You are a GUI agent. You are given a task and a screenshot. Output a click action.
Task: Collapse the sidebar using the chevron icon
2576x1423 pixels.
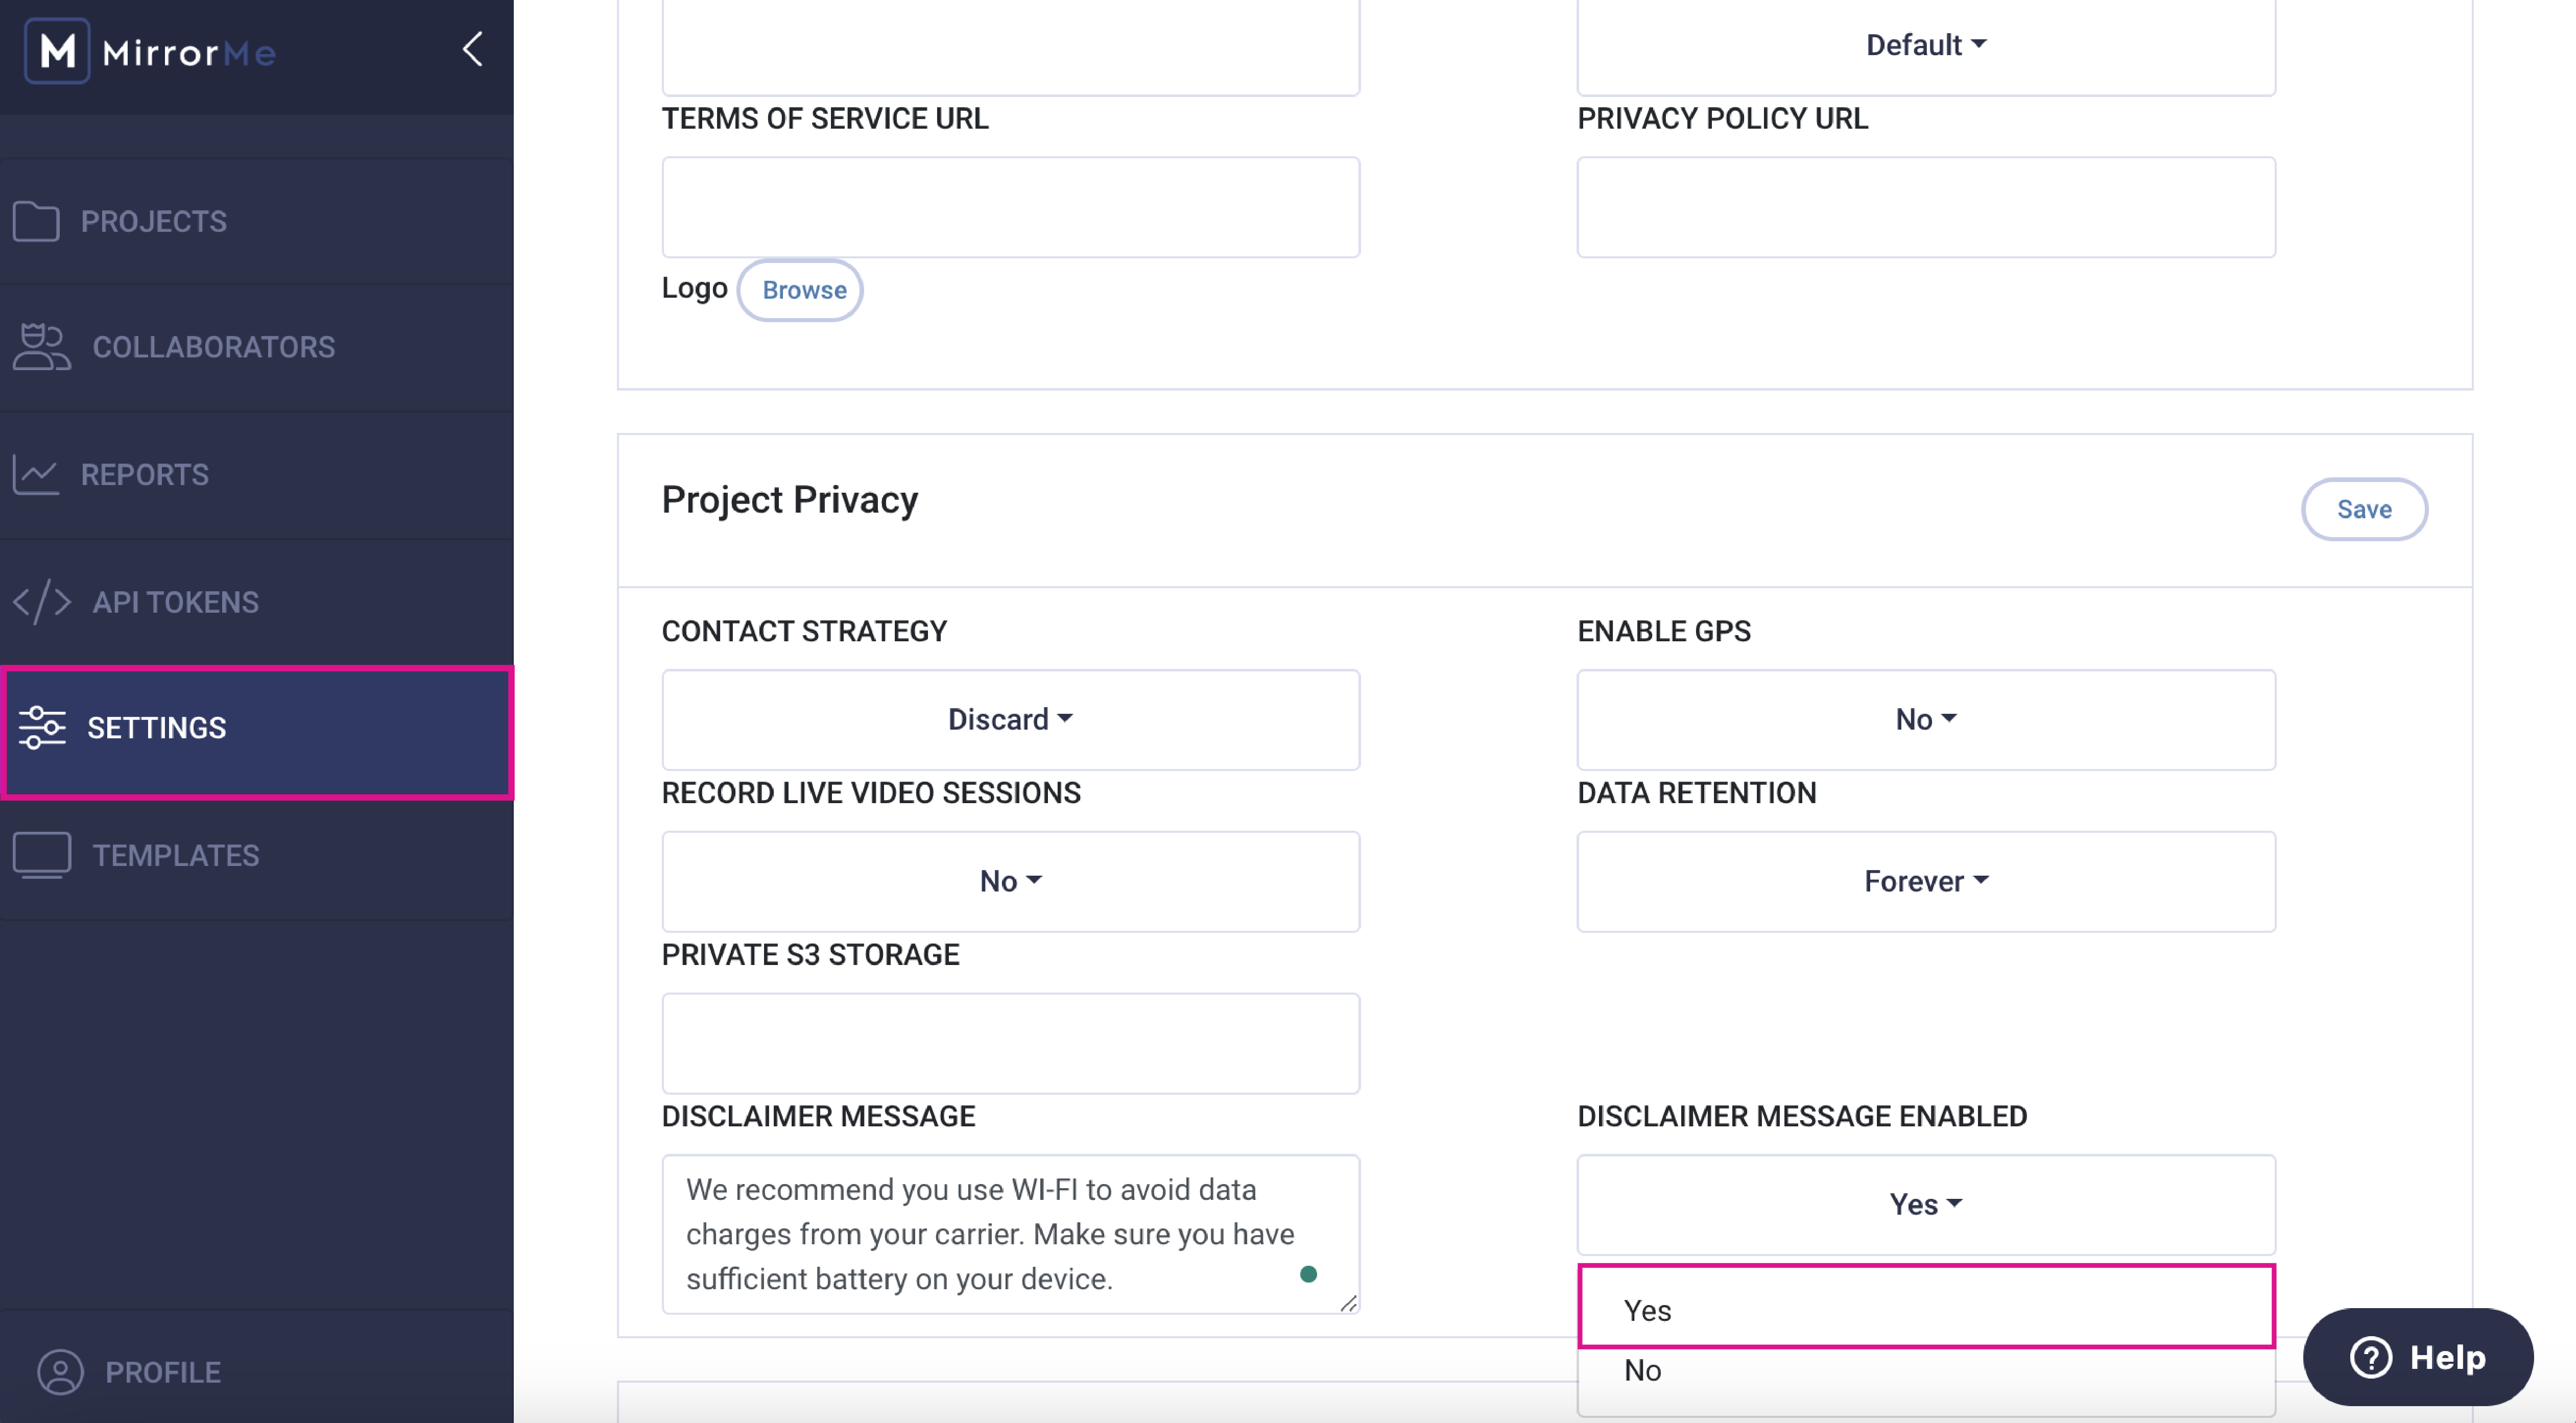pyautogui.click(x=471, y=49)
